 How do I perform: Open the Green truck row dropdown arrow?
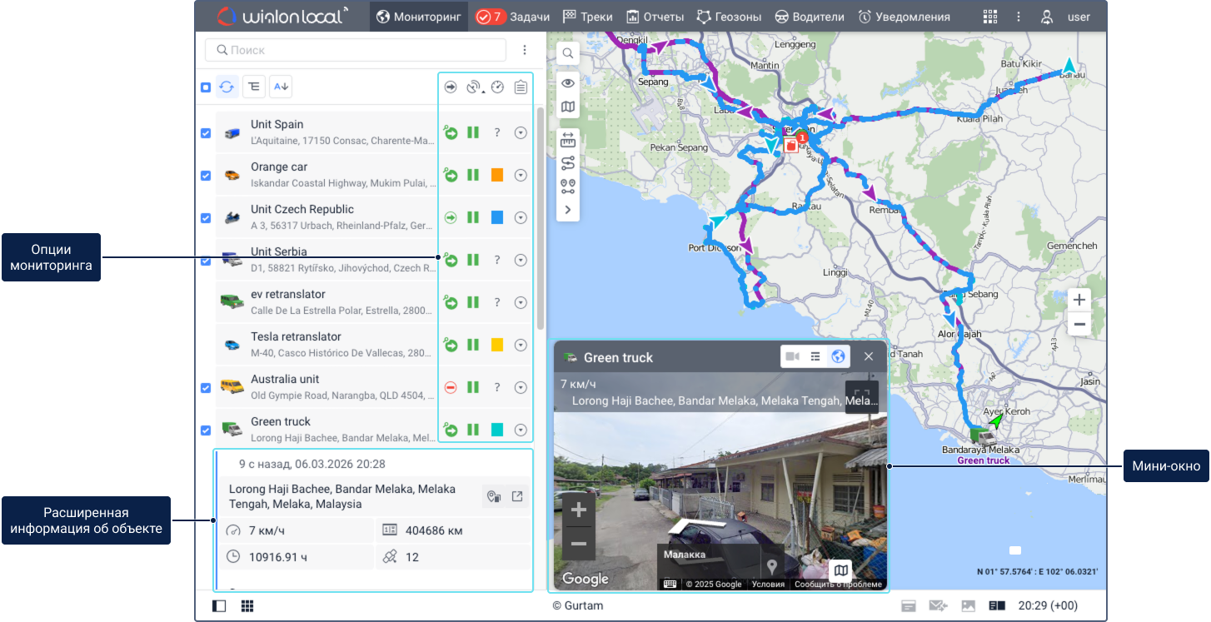521,430
